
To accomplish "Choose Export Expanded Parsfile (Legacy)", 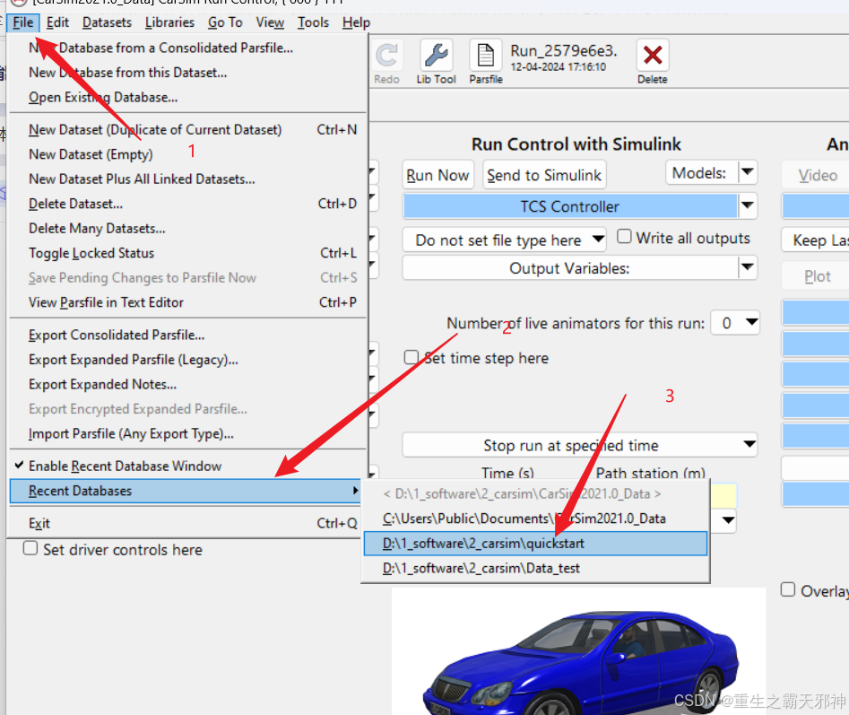I will tap(187, 360).
